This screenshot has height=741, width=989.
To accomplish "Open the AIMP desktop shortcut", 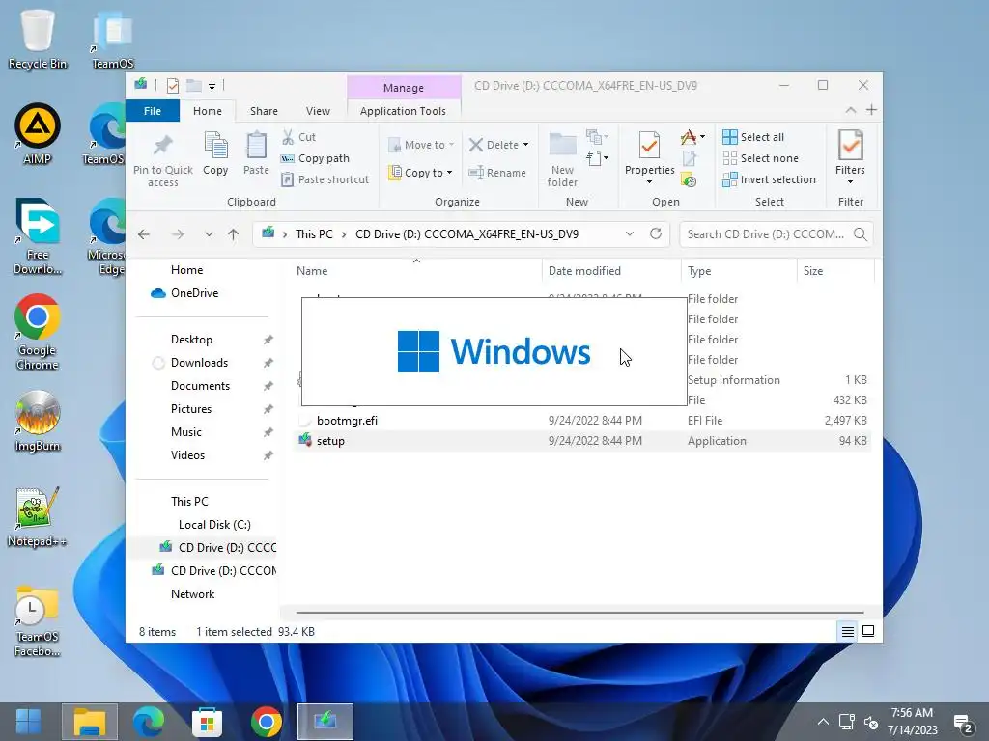I will click(x=38, y=133).
